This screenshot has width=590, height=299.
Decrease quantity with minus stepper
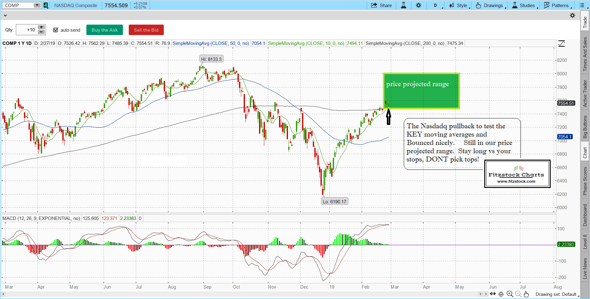(41, 32)
